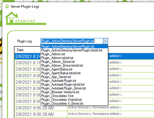
Task: Select Plugin_AutotaskPlugin.txt log option
Action: [74, 81]
